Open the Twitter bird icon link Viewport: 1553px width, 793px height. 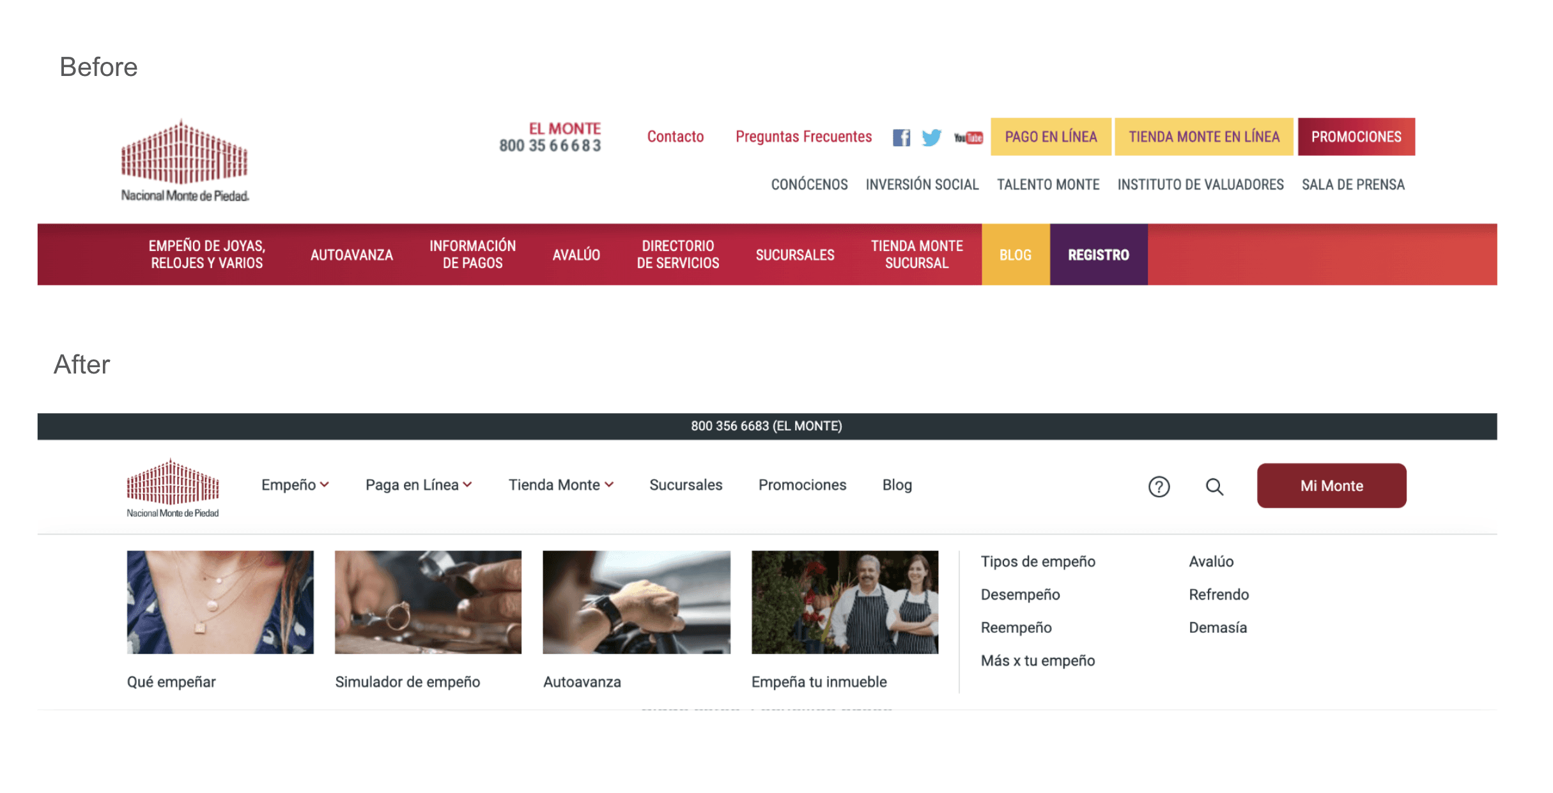[931, 137]
